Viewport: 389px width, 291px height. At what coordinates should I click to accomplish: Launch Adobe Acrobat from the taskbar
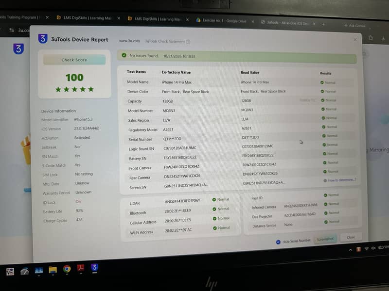pyautogui.click(x=81, y=268)
